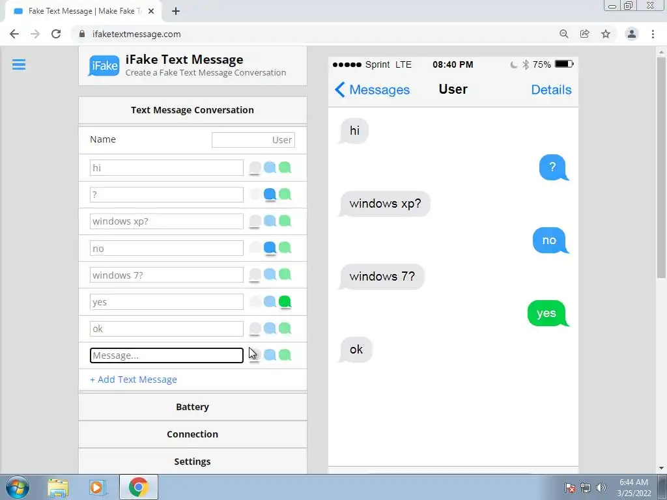Viewport: 667px width, 500px height.
Task: Click the browser forward arrow
Action: tap(35, 34)
